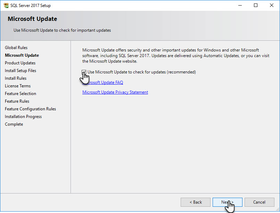Select Installation Progress step in sidebar

[23, 117]
